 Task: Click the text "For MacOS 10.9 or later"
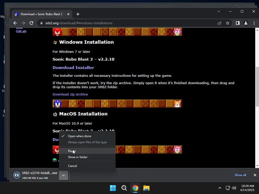[72, 123]
